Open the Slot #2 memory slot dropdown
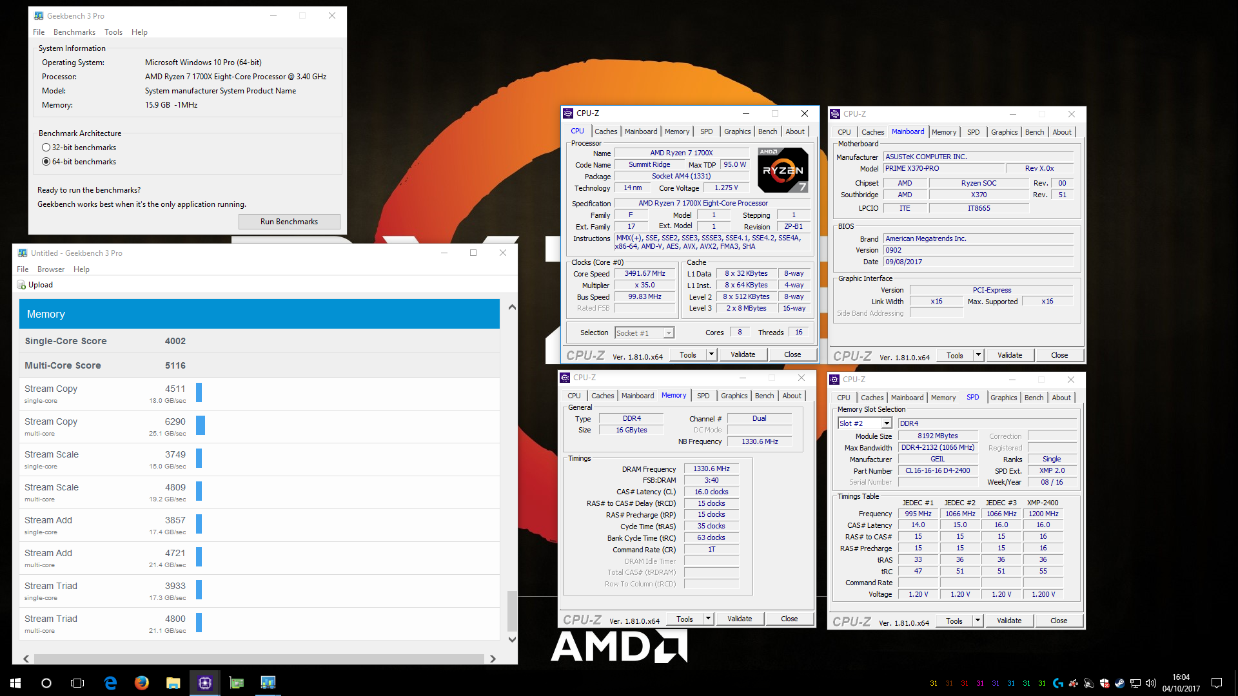The height and width of the screenshot is (696, 1238). (887, 423)
